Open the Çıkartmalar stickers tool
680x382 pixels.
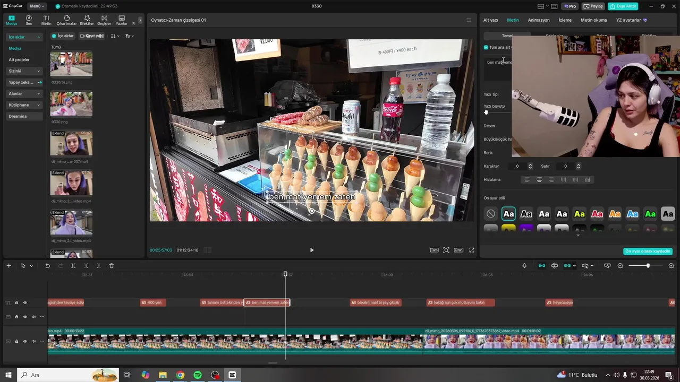[x=66, y=20]
